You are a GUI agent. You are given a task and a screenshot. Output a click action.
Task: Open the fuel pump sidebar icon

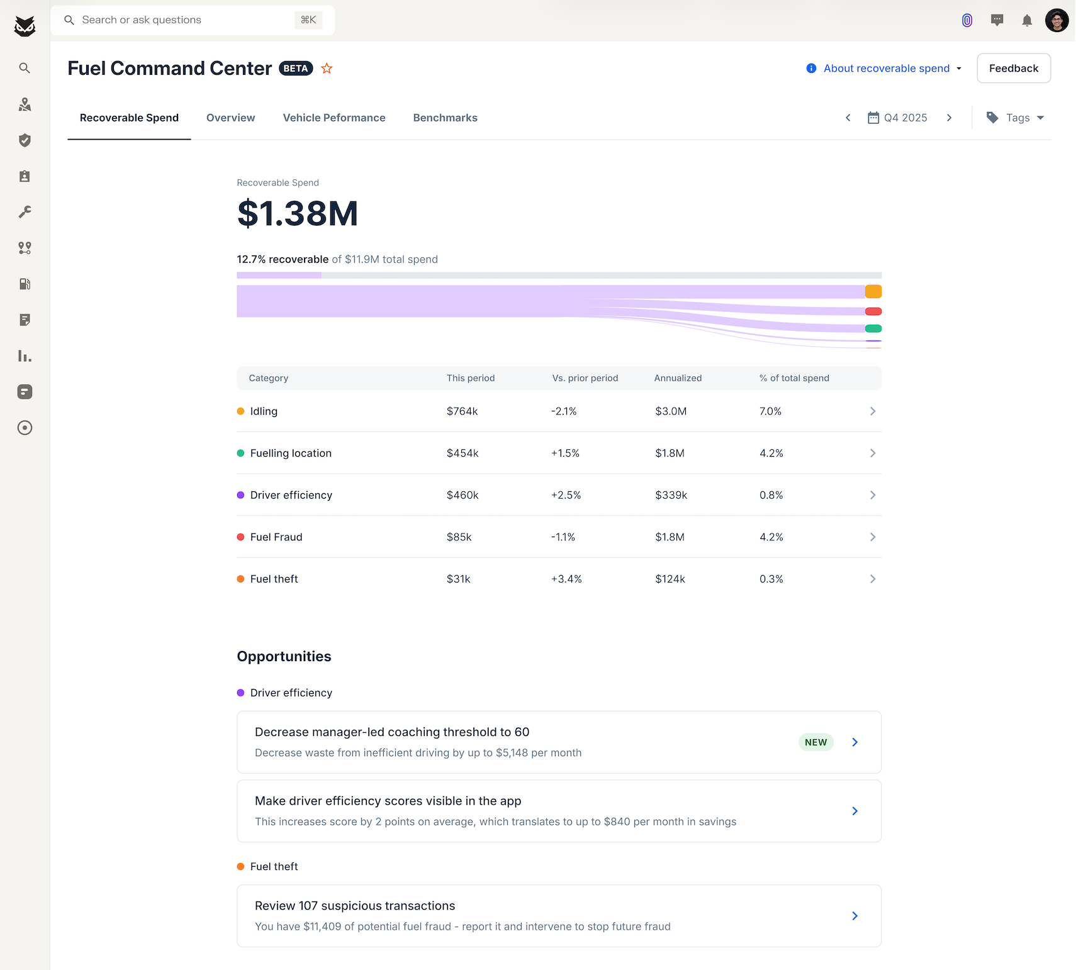[x=25, y=284]
